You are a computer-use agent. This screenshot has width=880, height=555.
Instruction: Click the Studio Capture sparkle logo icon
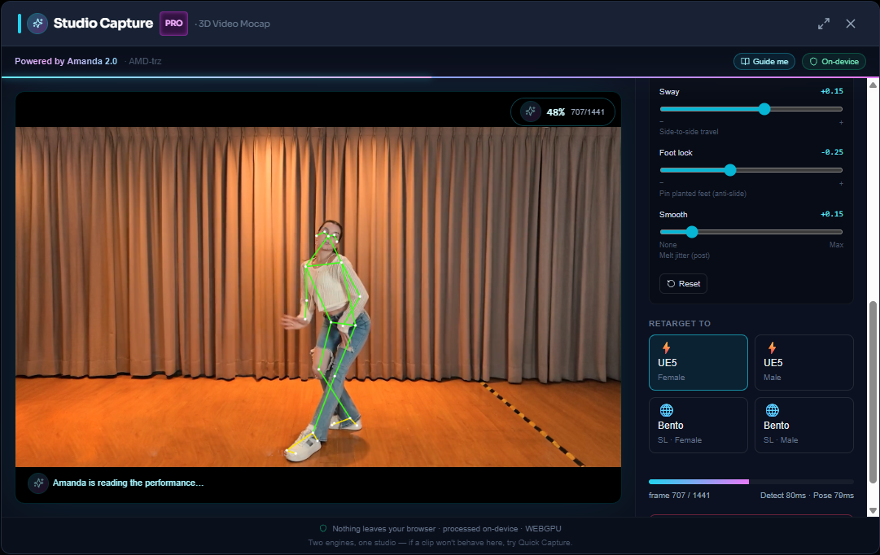[x=37, y=24]
